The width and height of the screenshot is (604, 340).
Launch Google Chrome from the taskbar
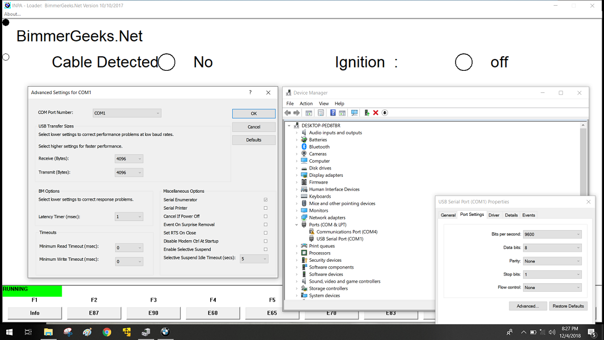click(x=107, y=332)
